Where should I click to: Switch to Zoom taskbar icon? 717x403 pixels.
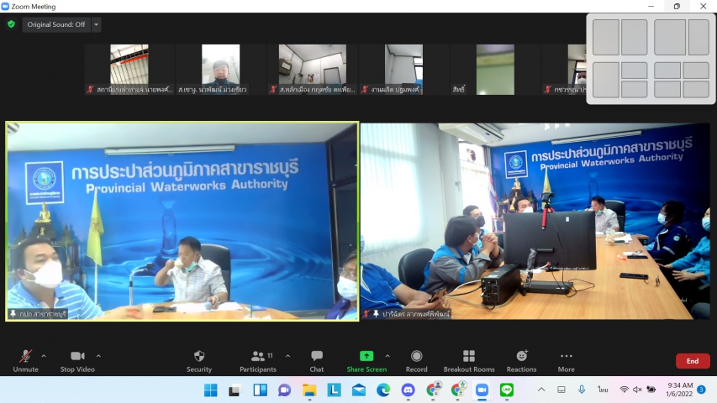click(482, 390)
